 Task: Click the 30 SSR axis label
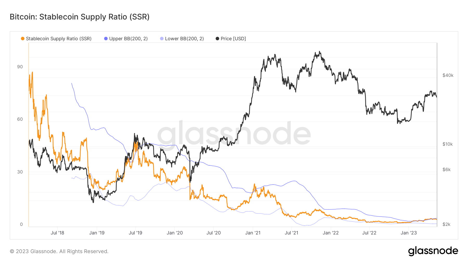point(20,172)
